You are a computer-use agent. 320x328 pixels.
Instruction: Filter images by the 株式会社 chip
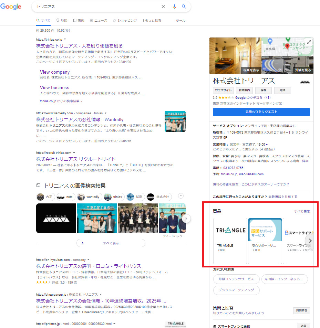[159, 197]
